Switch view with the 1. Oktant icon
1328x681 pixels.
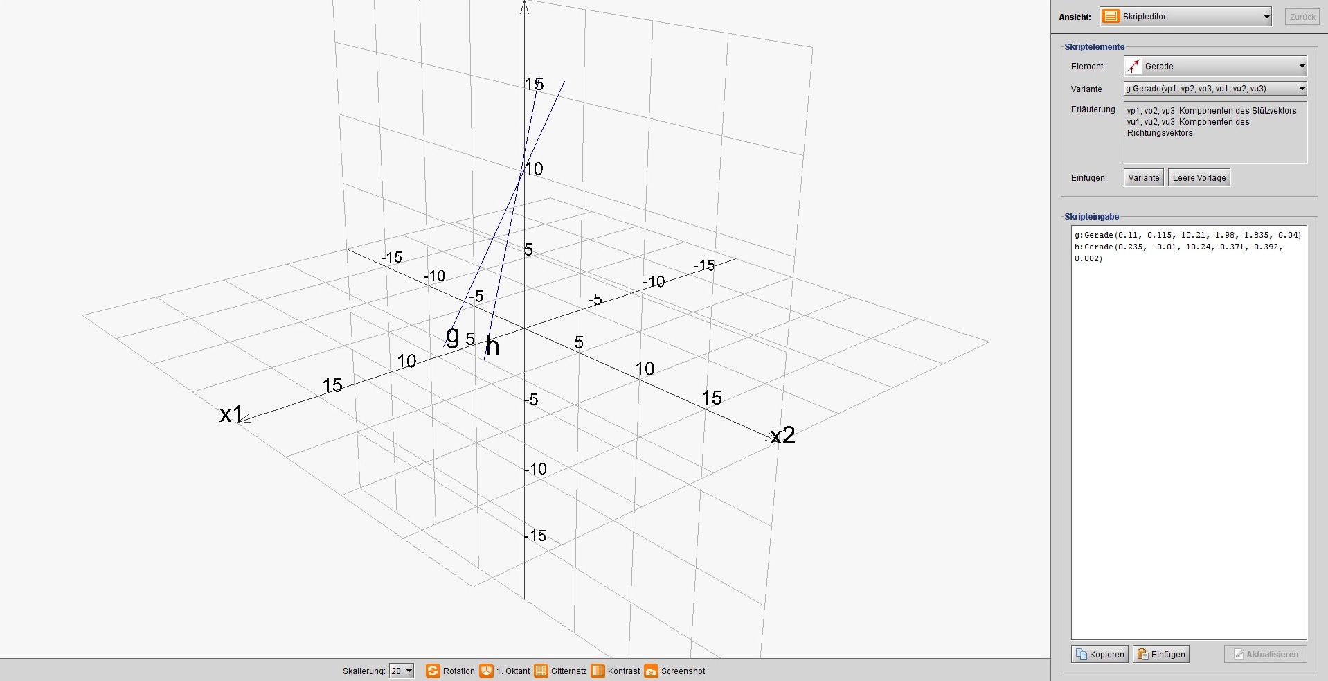tap(486, 671)
